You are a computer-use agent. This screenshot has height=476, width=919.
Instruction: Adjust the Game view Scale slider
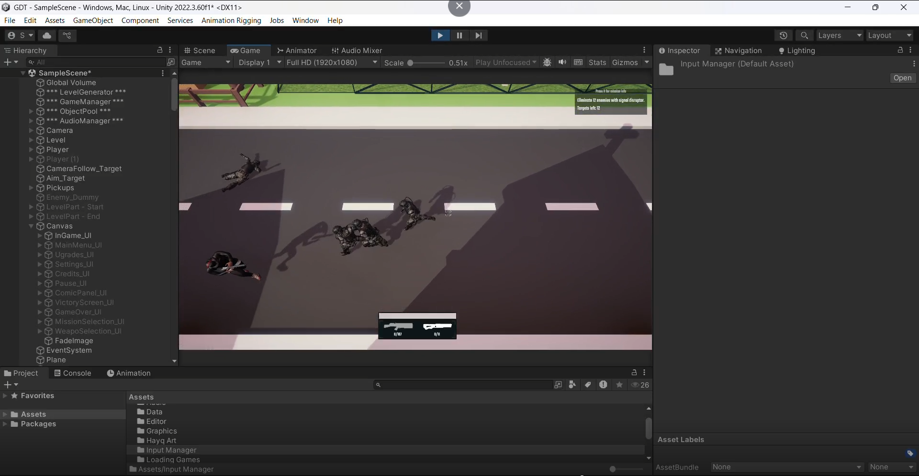[x=426, y=63]
